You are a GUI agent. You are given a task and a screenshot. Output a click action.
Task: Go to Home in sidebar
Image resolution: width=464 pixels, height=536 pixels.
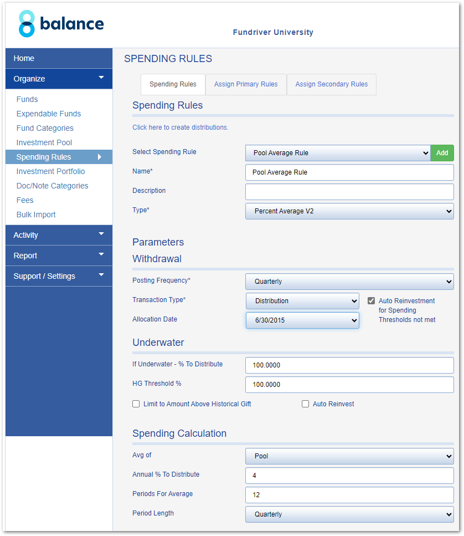coord(59,58)
